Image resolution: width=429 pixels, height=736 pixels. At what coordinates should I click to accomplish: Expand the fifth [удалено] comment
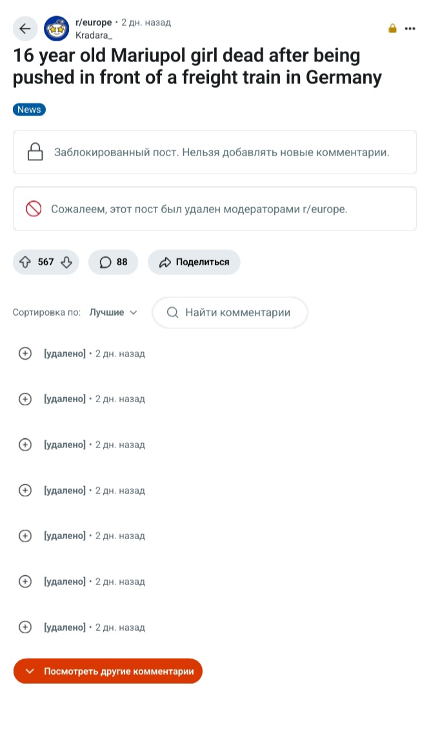pos(25,536)
